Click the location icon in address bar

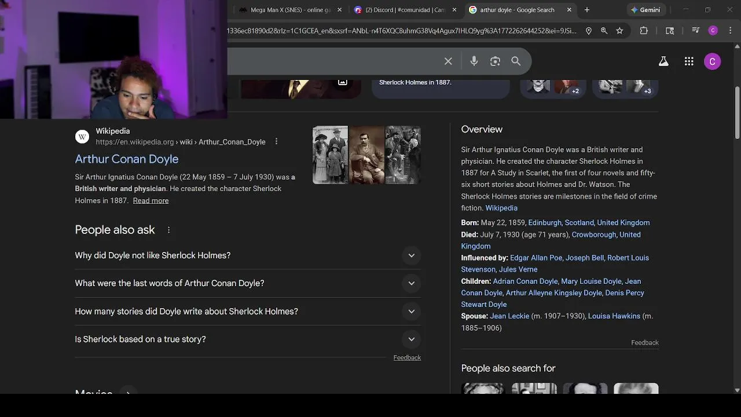point(589,31)
